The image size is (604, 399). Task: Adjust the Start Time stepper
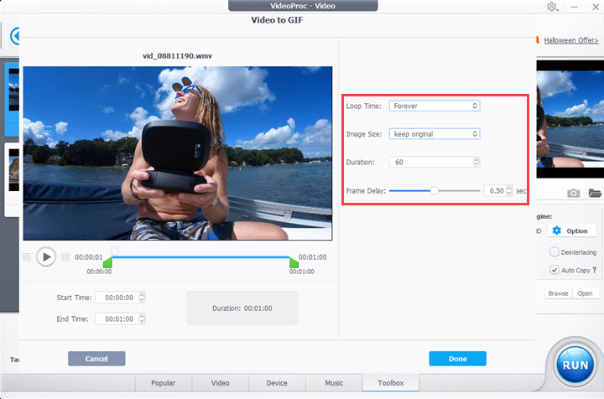click(x=142, y=298)
